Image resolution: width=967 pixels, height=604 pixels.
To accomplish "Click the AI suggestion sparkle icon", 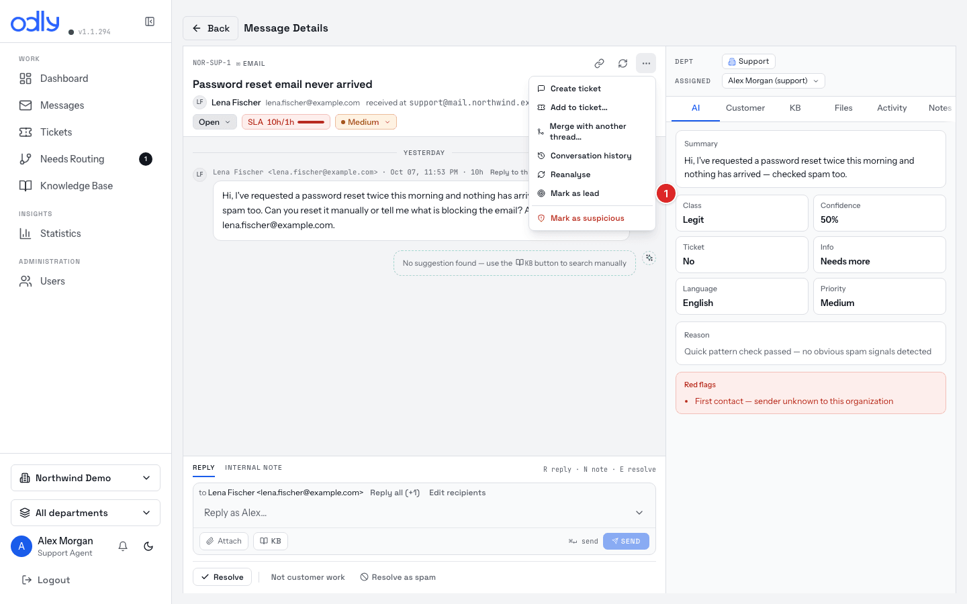I will tap(649, 258).
